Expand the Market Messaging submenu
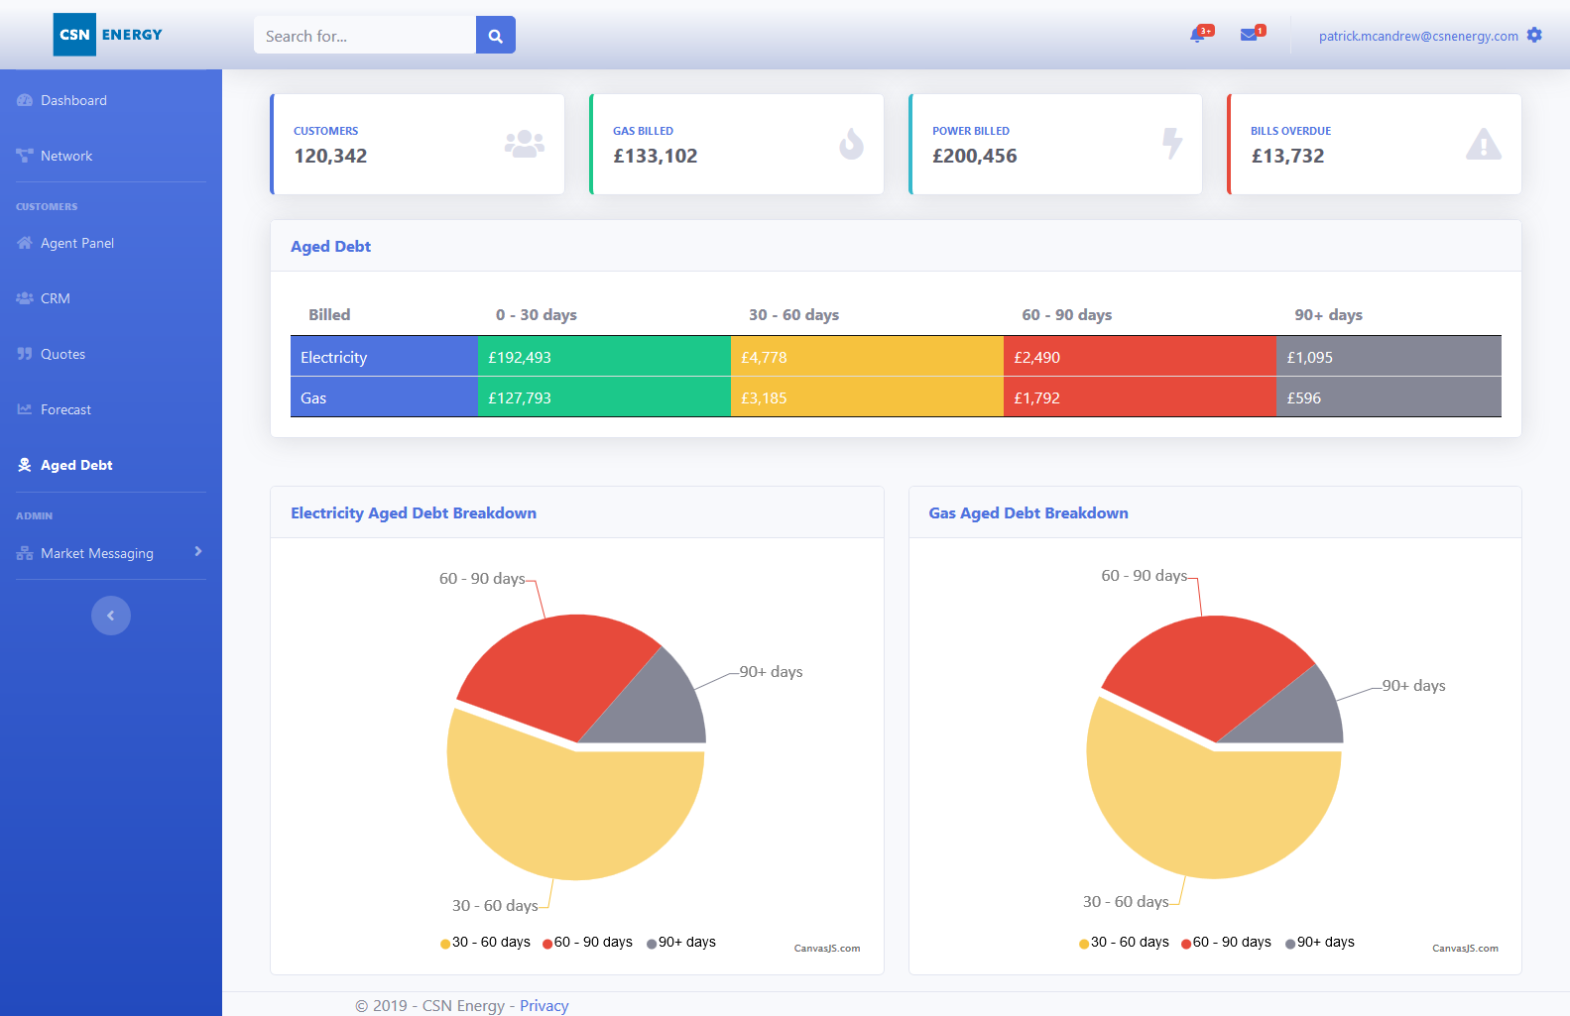 click(109, 553)
